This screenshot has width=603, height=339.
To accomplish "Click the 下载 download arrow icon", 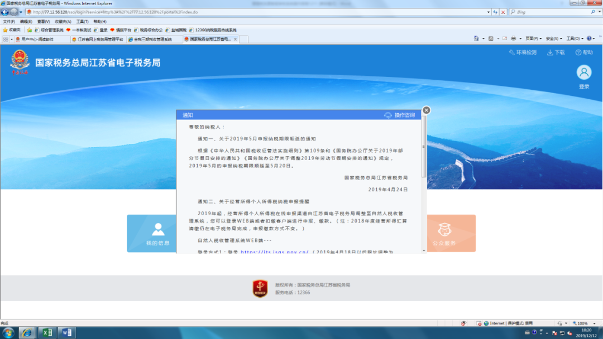I will (x=550, y=52).
